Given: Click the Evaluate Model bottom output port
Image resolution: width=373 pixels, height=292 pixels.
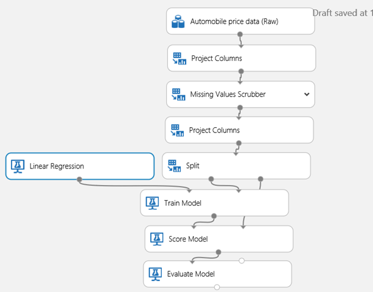Looking at the screenshot, I should 217,287.
